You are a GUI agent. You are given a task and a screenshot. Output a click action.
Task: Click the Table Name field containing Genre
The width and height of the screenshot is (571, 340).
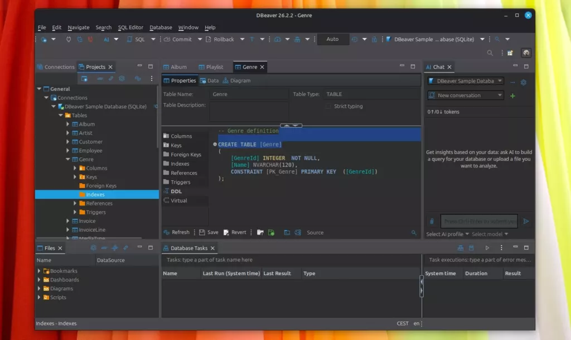pyautogui.click(x=249, y=94)
